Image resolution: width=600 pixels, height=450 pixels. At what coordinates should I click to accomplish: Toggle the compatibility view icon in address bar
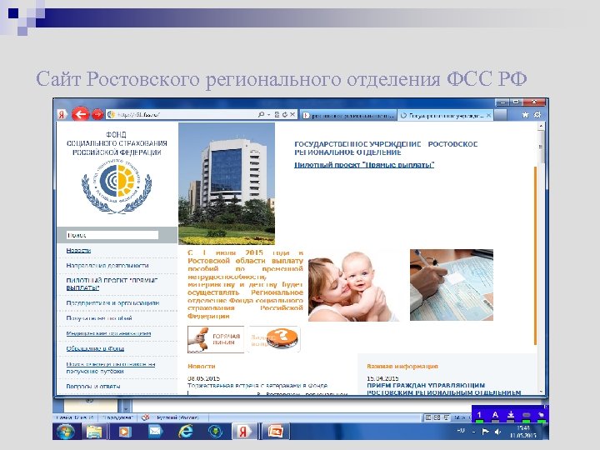[x=277, y=114]
